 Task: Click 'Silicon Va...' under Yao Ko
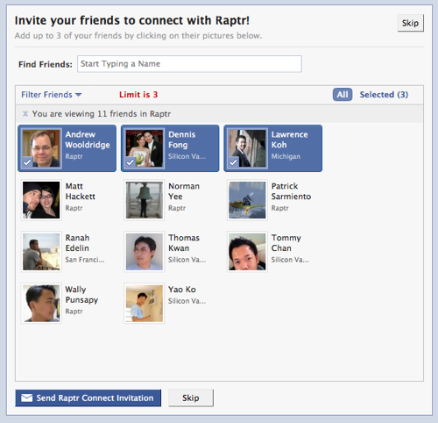(x=187, y=301)
